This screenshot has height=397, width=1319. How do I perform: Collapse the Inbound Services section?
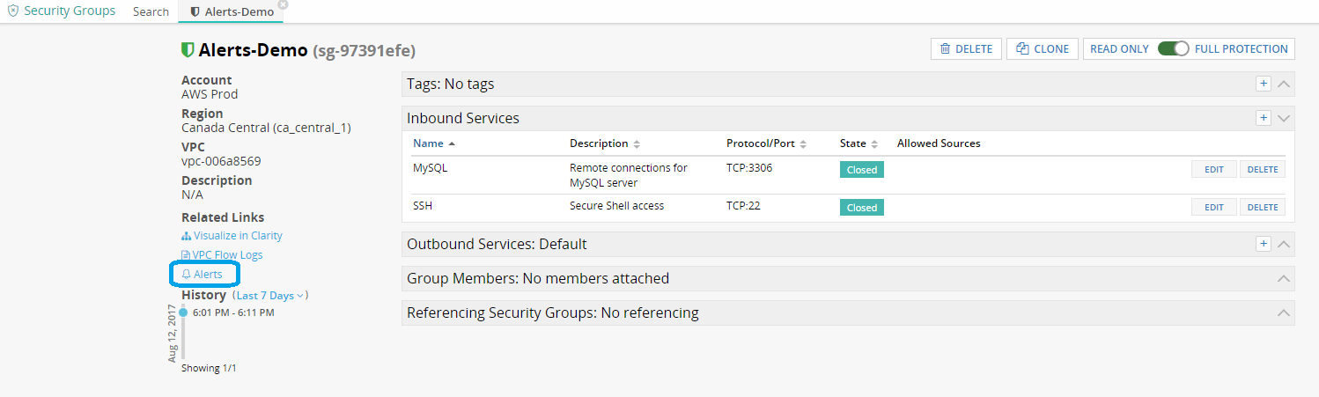[x=1283, y=118]
